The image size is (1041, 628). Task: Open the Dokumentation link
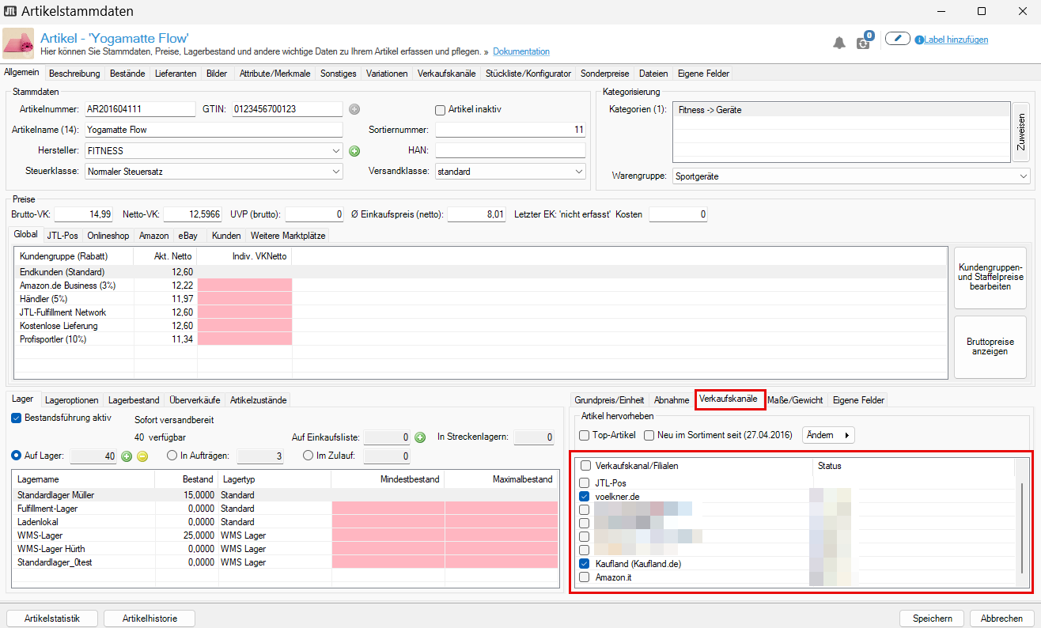point(520,52)
